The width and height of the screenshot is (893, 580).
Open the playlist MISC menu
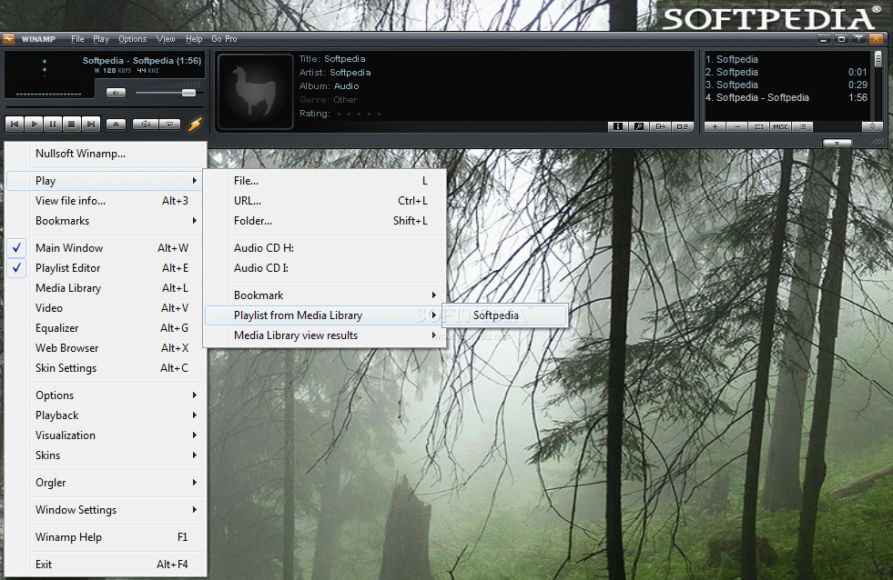[781, 126]
